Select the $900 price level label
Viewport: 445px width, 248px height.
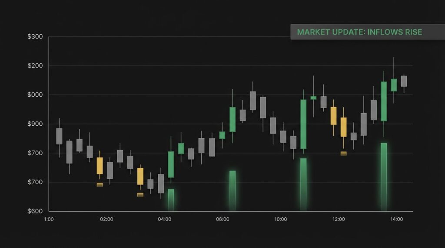click(35, 124)
